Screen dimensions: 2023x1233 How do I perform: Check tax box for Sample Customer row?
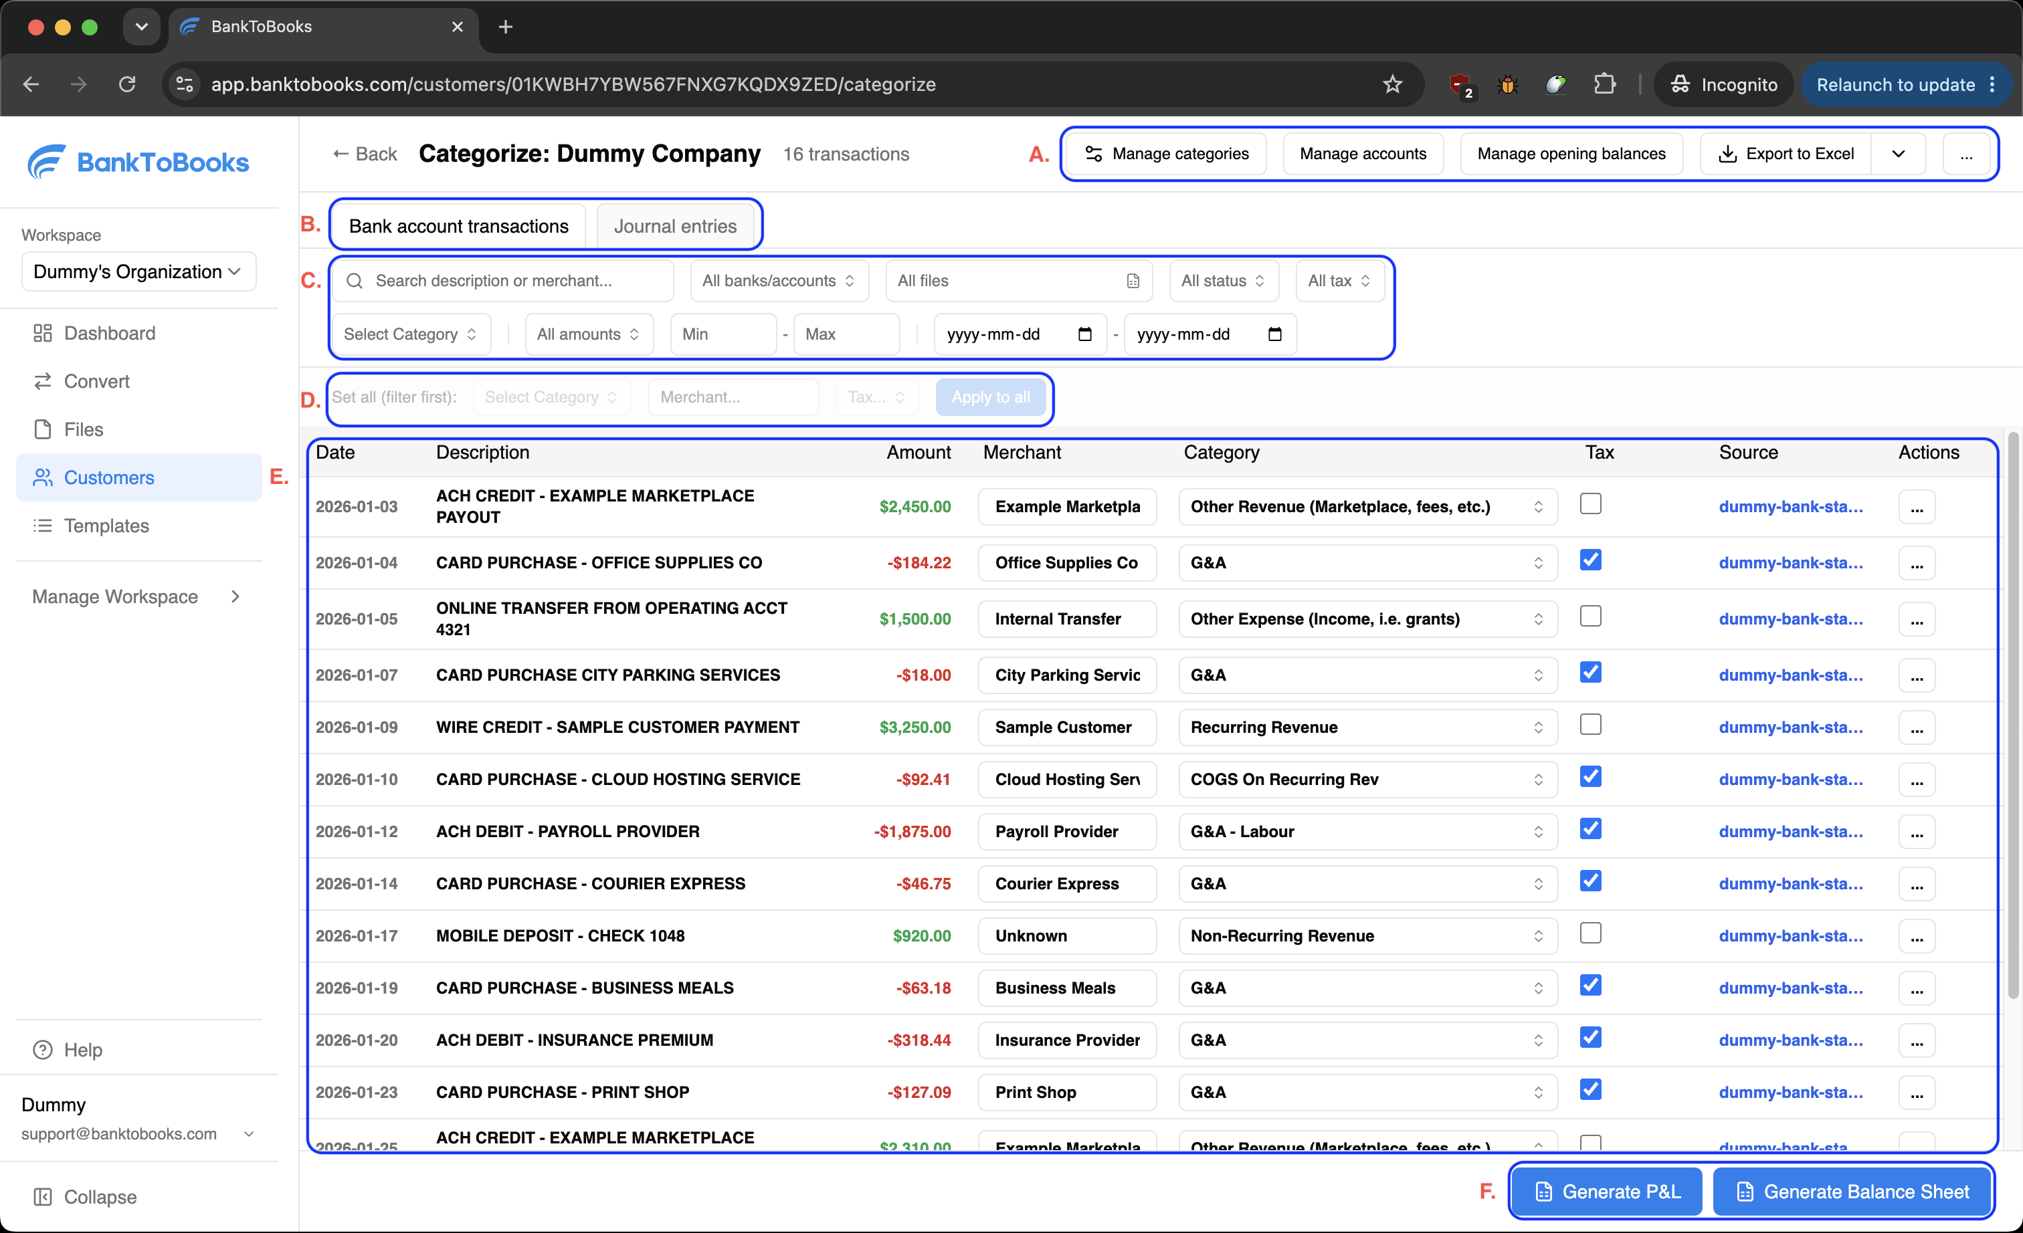click(1590, 724)
